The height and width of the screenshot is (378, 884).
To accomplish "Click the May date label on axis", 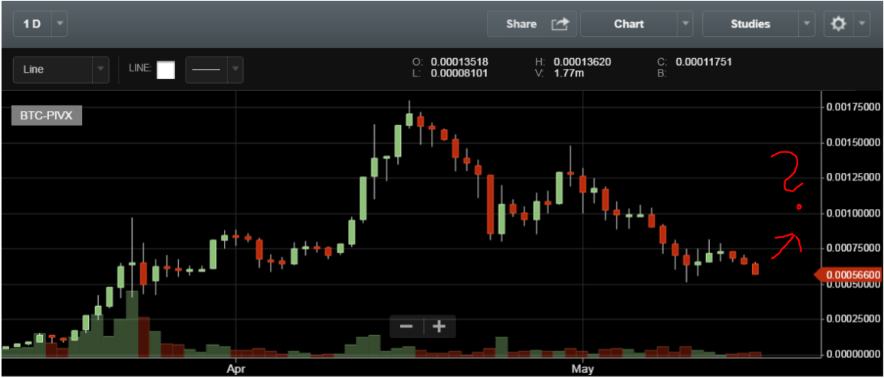I will tap(583, 370).
